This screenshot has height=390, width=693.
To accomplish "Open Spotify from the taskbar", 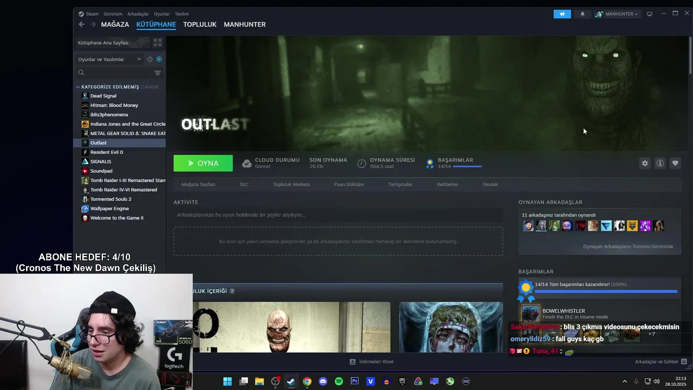I will (339, 381).
